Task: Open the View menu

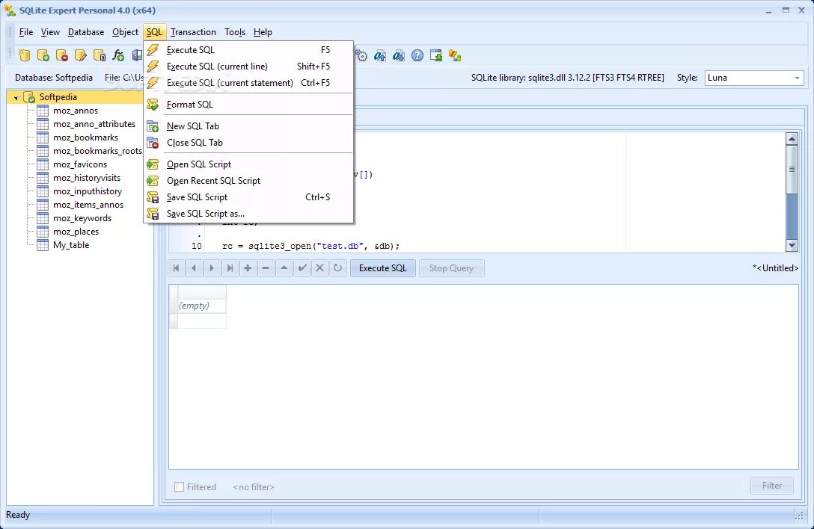Action: coord(50,32)
